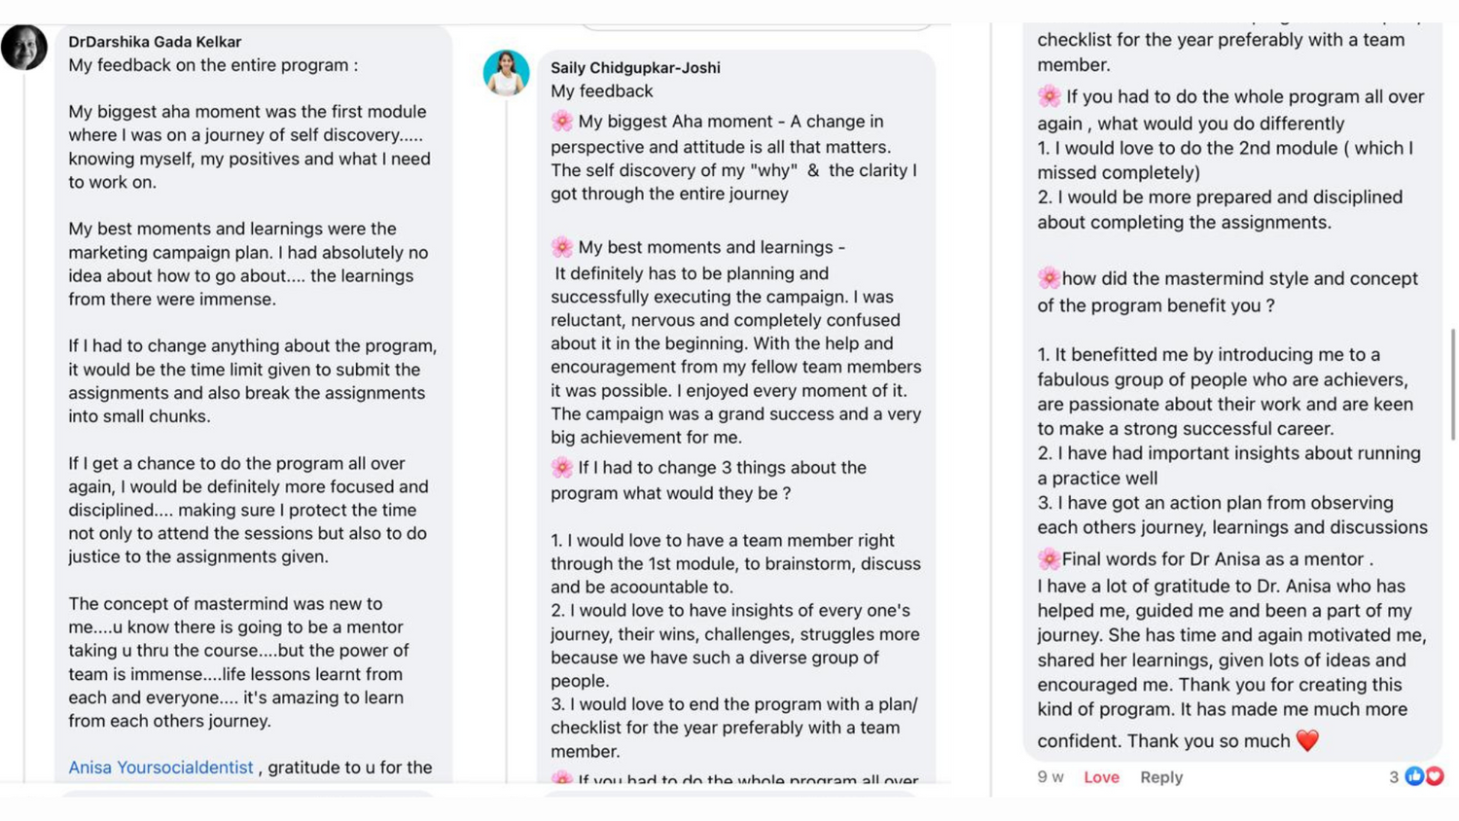1459x821 pixels.
Task: Follow the Anisa Yoursocialdentist mention link
Action: pos(160,767)
